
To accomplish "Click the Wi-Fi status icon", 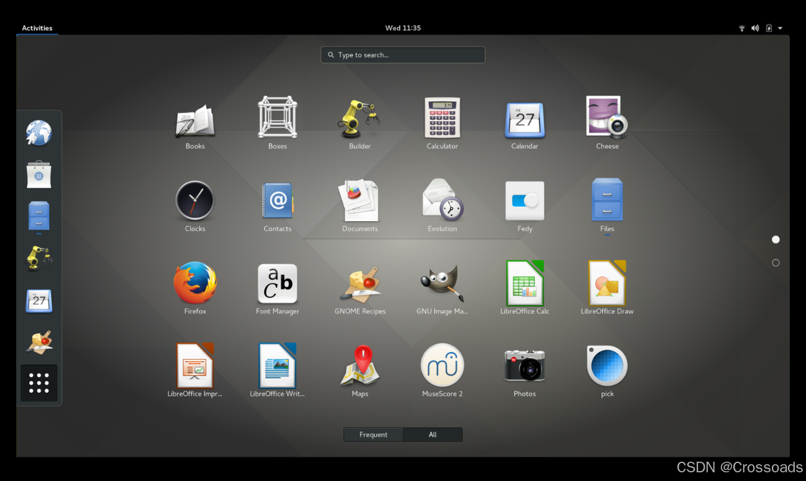I will coord(741,28).
